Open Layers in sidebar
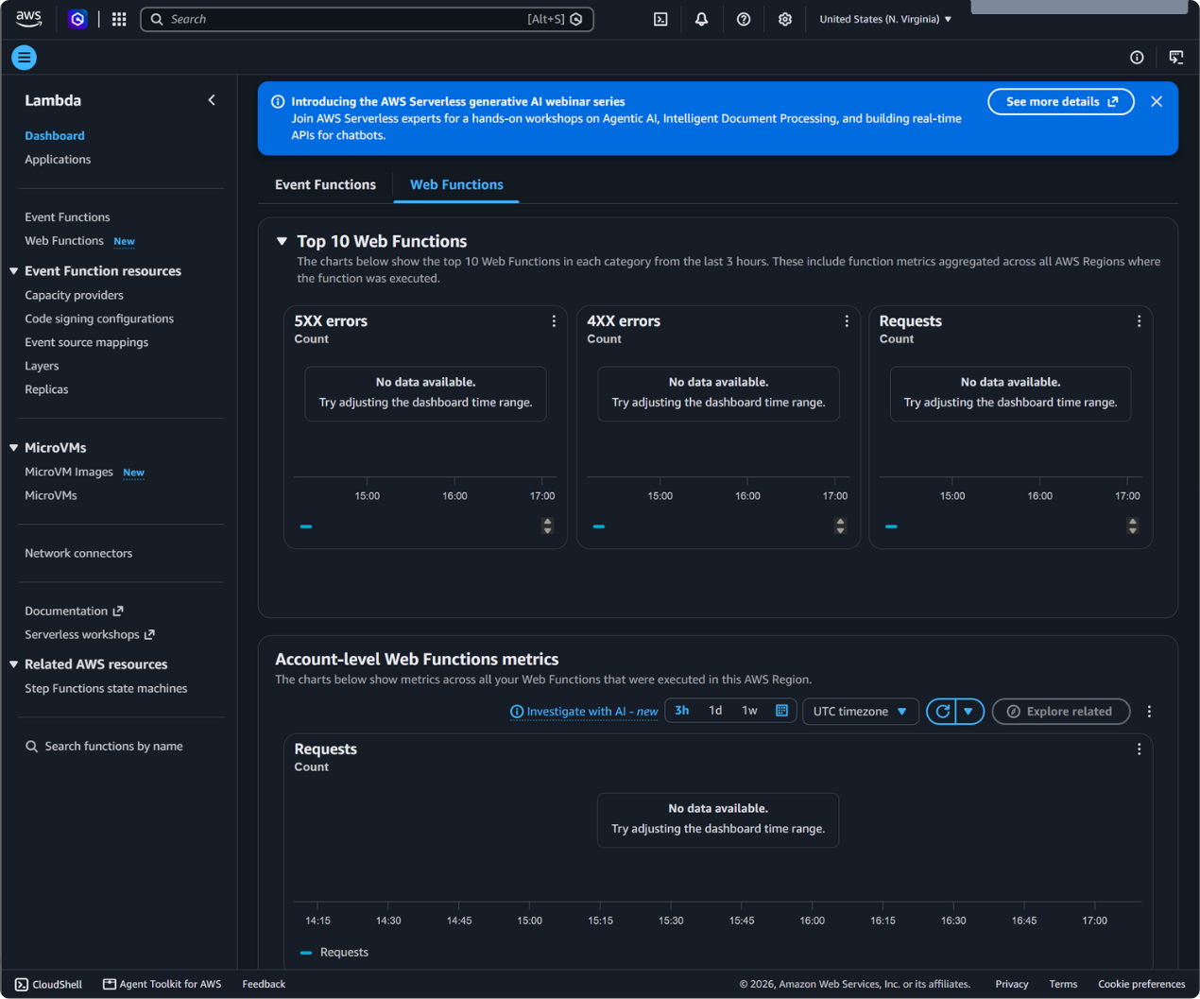 [42, 366]
